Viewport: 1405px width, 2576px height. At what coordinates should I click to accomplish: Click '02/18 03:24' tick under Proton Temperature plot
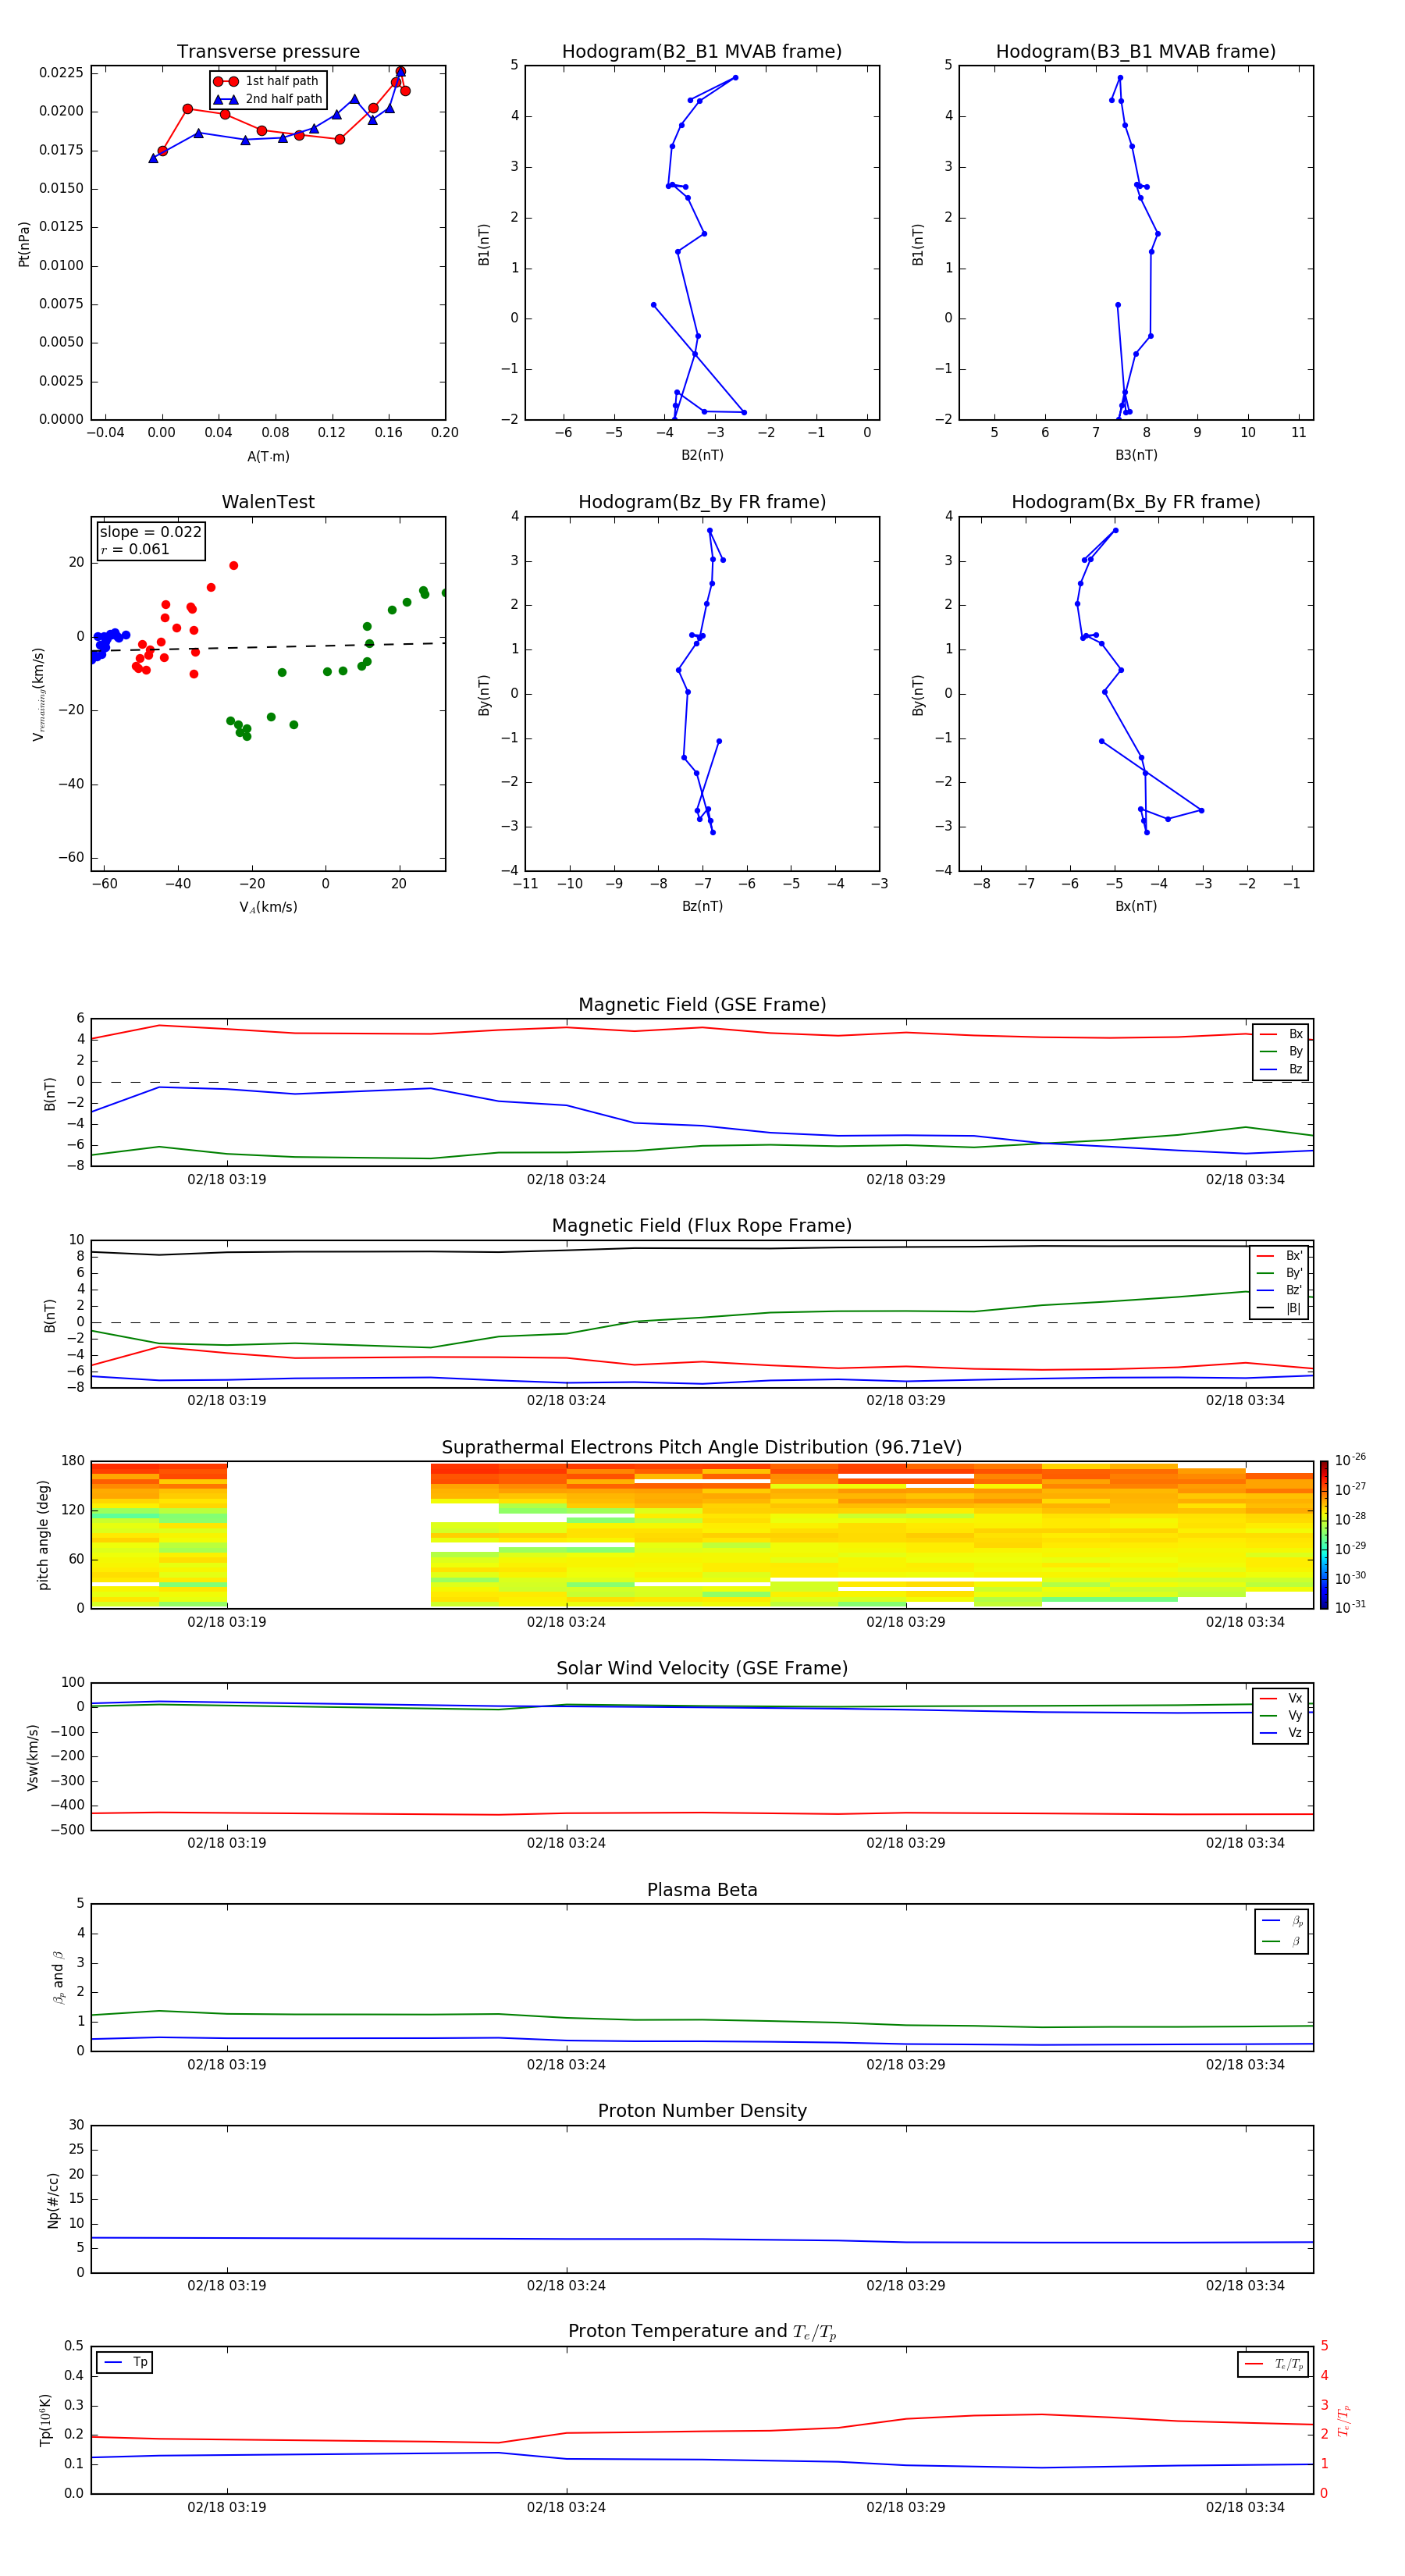pyautogui.click(x=566, y=2507)
